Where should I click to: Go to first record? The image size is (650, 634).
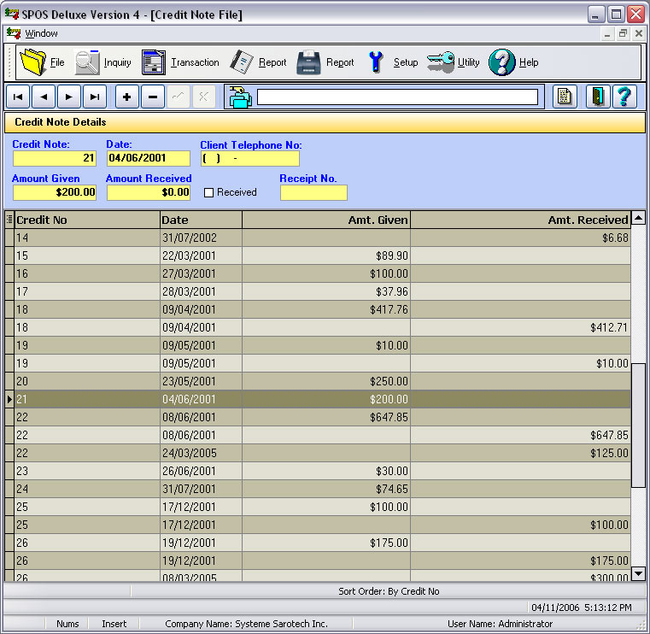(18, 97)
